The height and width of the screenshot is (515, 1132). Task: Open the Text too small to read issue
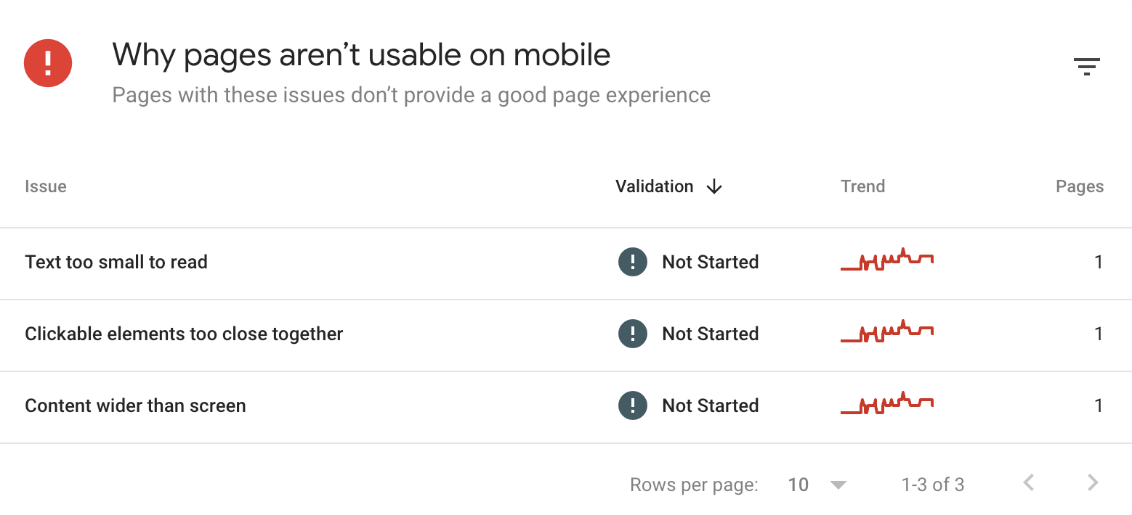116,262
